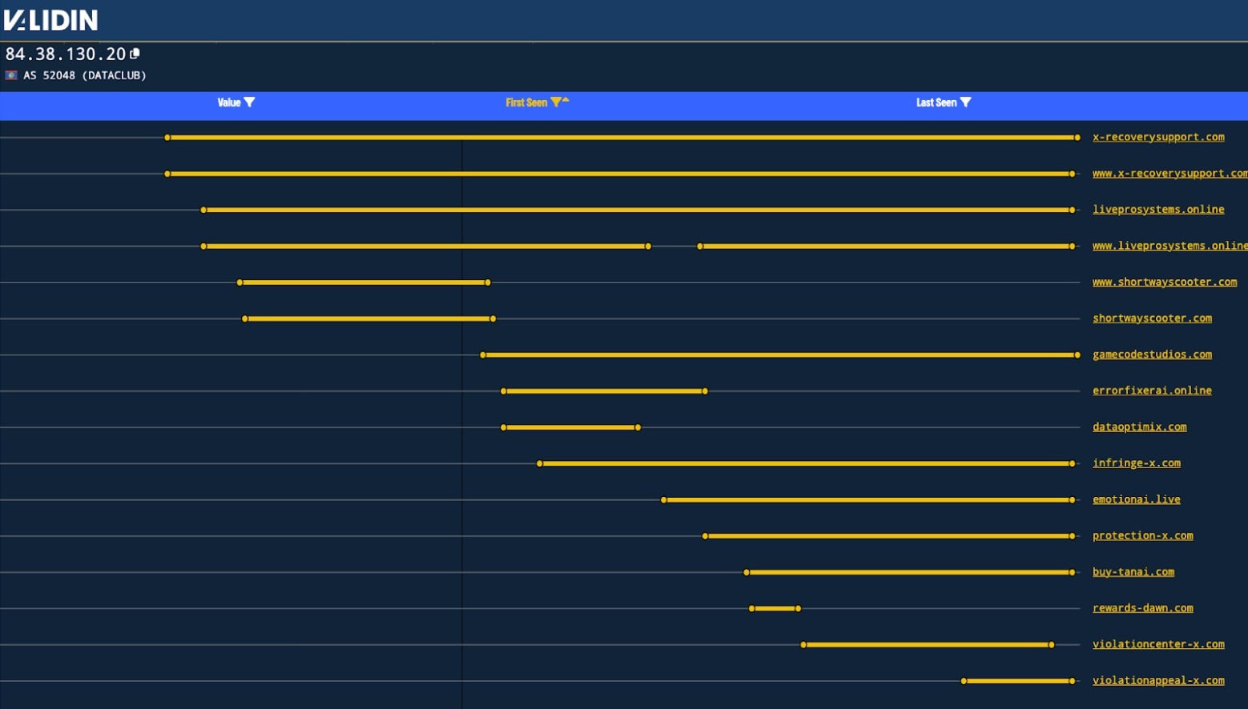Open the Last Seen filter funnel
The image size is (1248, 709).
965,102
